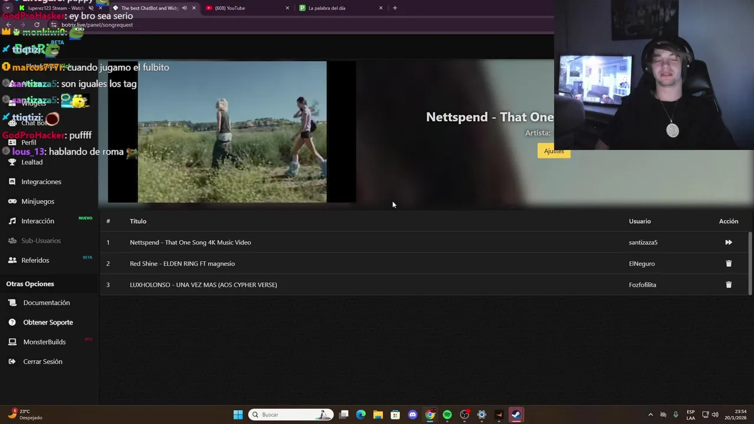Delete Red Shine ELDEN RING song request

tap(729, 263)
